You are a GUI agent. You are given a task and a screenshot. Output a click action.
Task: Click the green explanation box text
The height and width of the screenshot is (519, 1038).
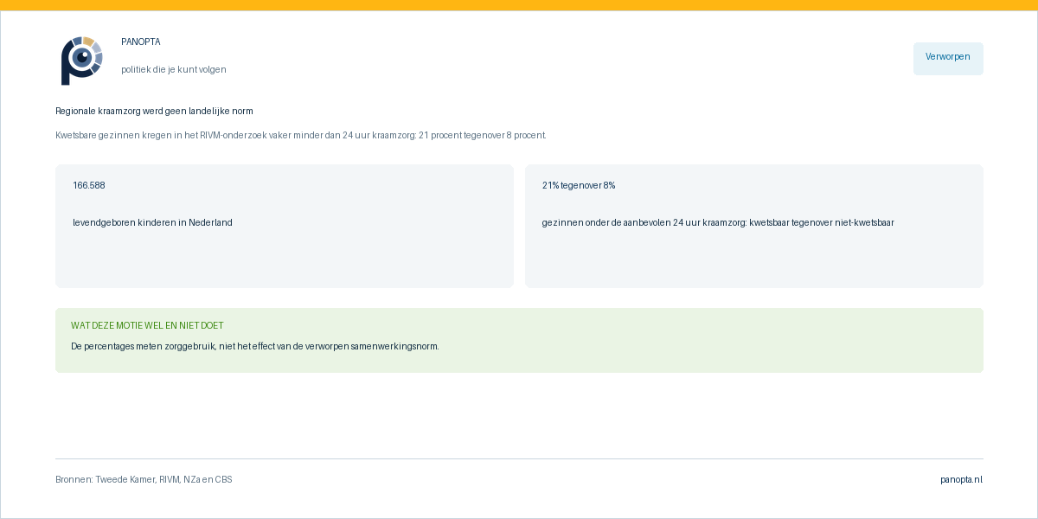point(255,346)
